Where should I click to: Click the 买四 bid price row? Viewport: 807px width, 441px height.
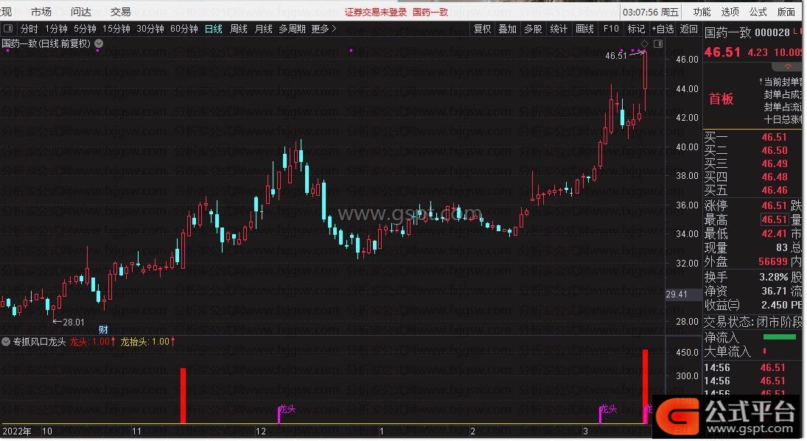(x=752, y=177)
